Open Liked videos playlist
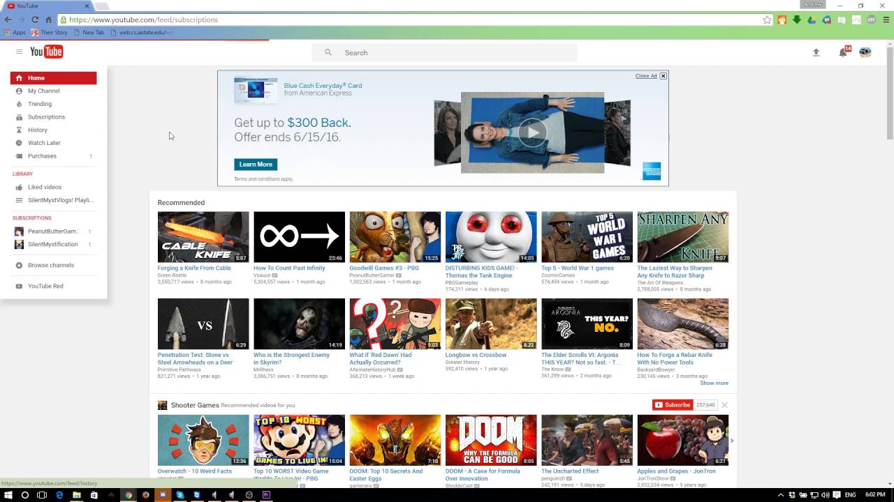The height and width of the screenshot is (502, 894). (45, 187)
